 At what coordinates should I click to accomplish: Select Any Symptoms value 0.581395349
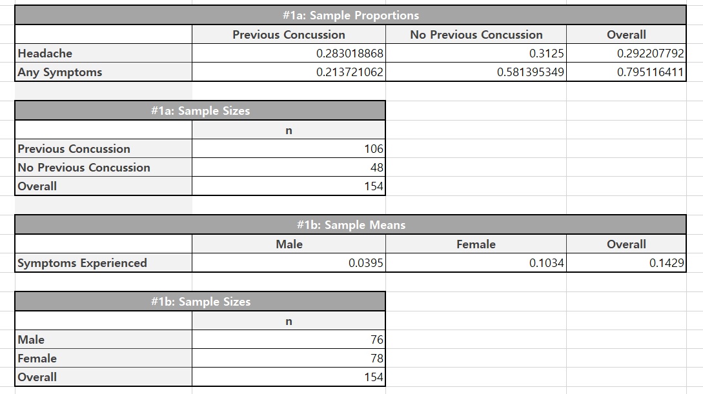(x=476, y=72)
